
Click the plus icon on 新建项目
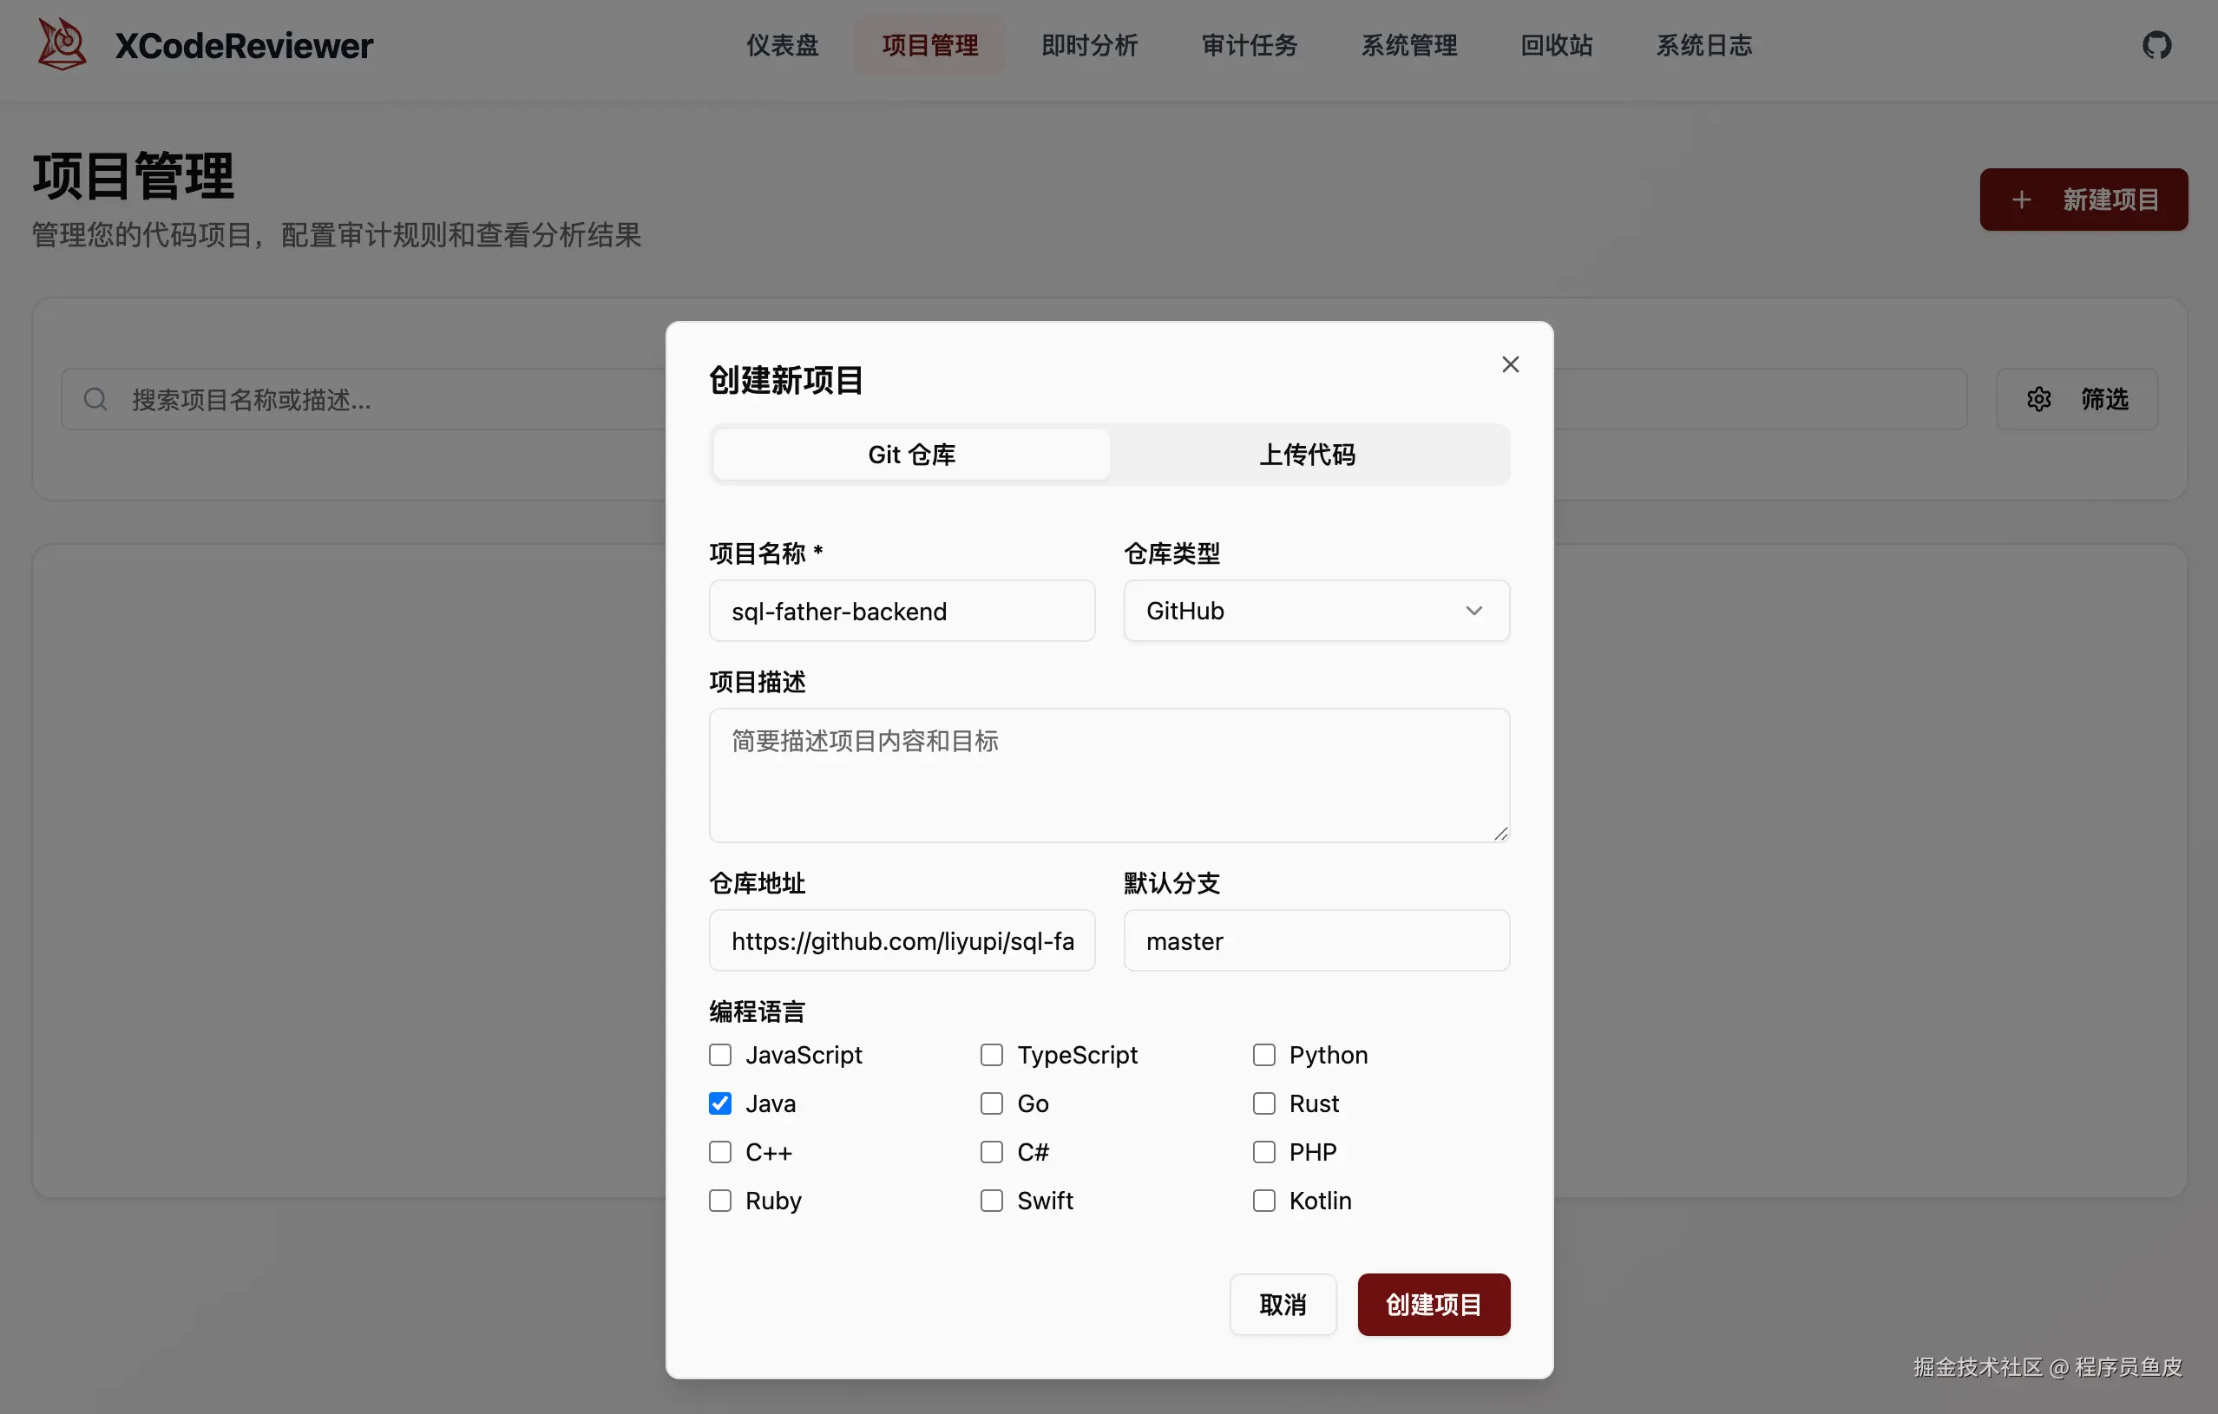[2021, 200]
